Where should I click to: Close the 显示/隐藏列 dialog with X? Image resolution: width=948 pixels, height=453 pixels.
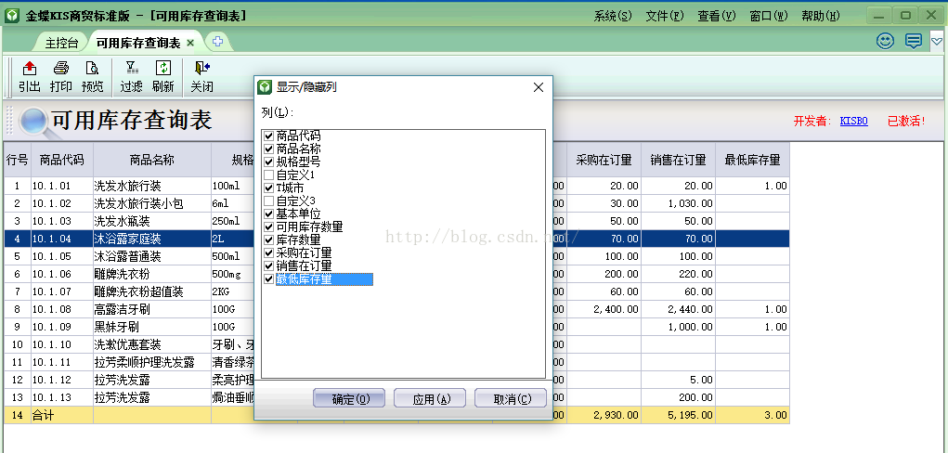[539, 87]
